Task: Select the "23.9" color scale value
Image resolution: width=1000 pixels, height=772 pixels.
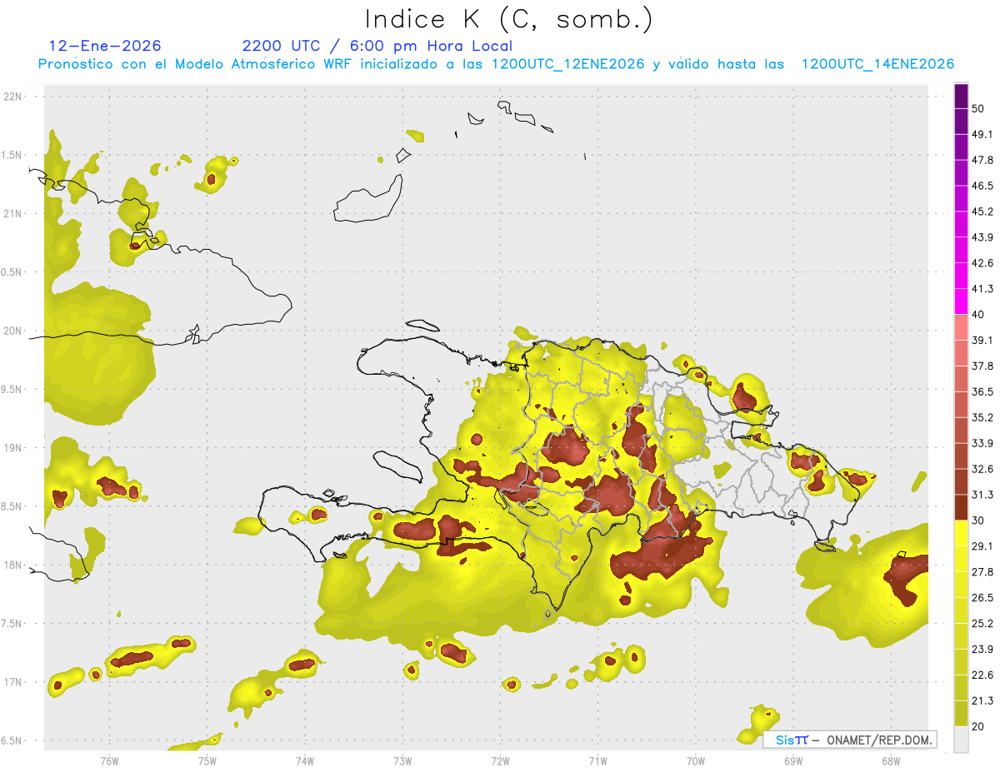Action: [x=982, y=649]
